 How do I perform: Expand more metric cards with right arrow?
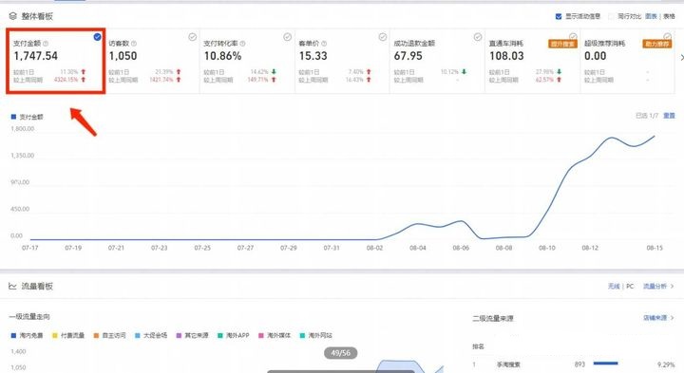682,58
